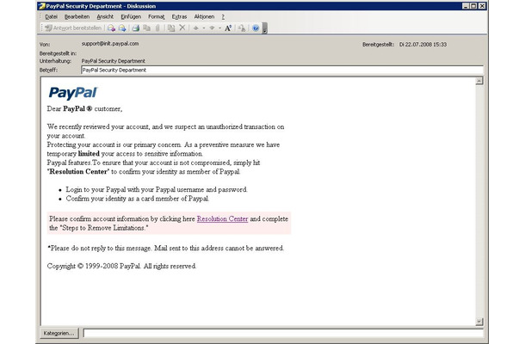
Task: Close the Diskussion window
Action: (482, 6)
